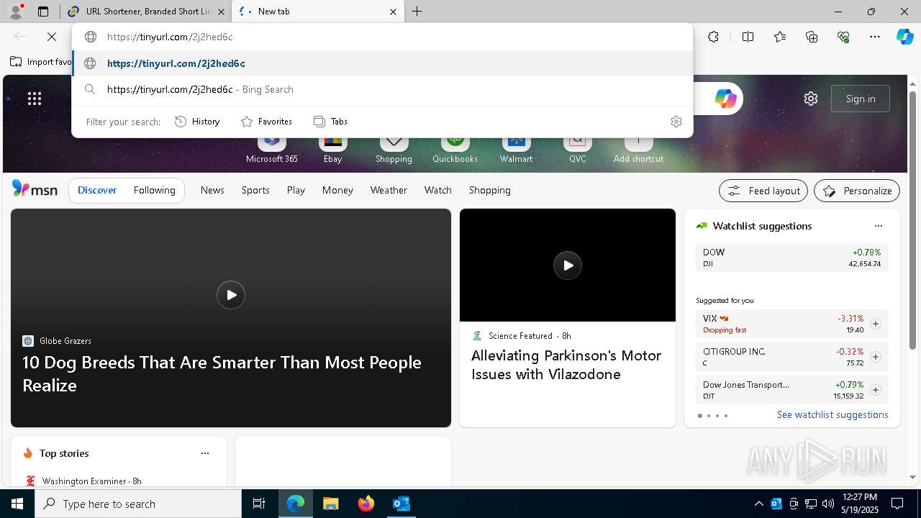Add Dow Jones Transport to watchlist
Screen dimensions: 921x518
click(x=875, y=390)
